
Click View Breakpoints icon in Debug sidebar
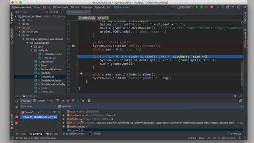pos(17,123)
